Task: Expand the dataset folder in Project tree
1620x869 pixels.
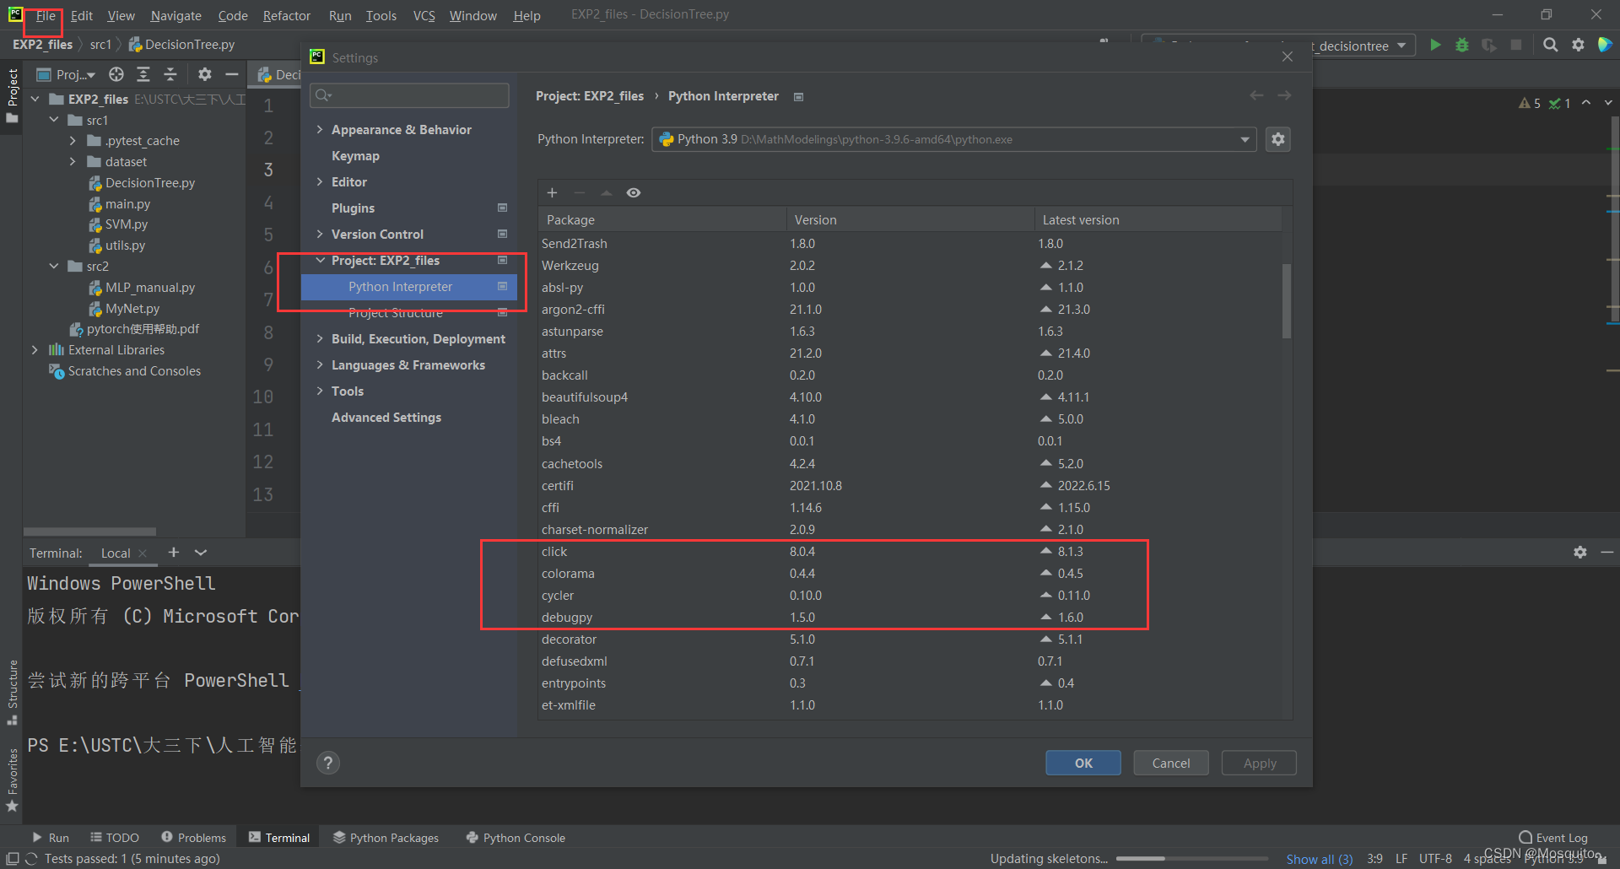Action: (x=73, y=161)
